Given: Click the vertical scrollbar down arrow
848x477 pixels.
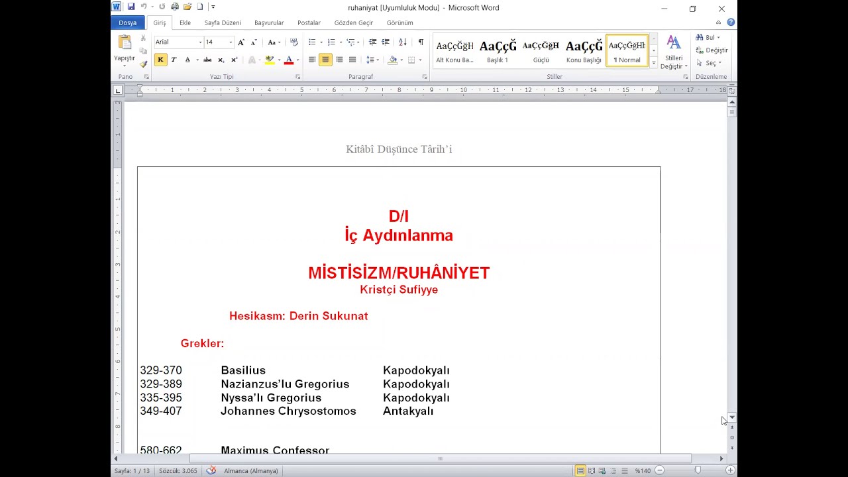Looking at the screenshot, I should (x=731, y=417).
